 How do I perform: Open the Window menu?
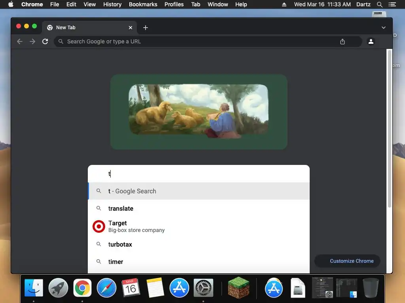click(218, 4)
